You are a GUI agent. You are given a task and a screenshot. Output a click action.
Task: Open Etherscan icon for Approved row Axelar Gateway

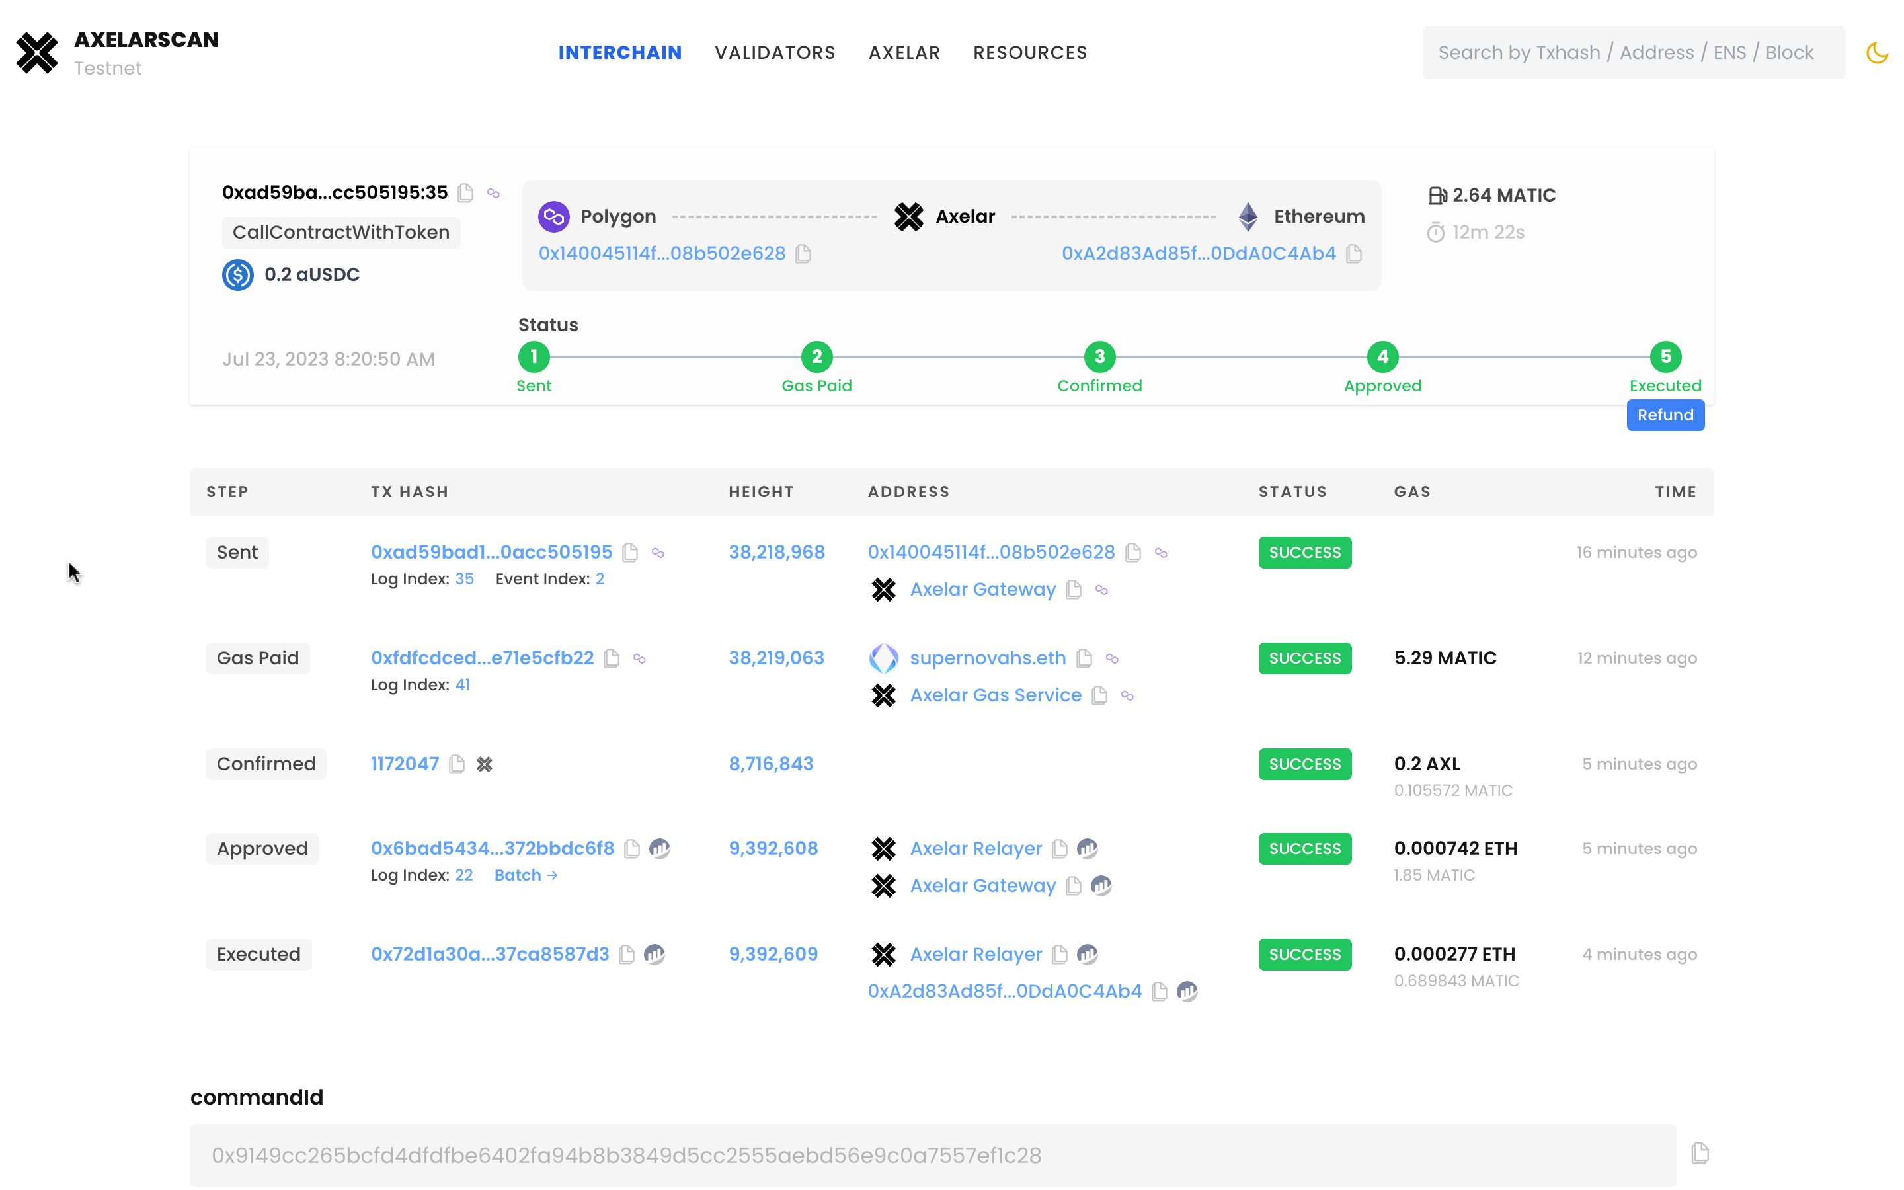point(1101,885)
